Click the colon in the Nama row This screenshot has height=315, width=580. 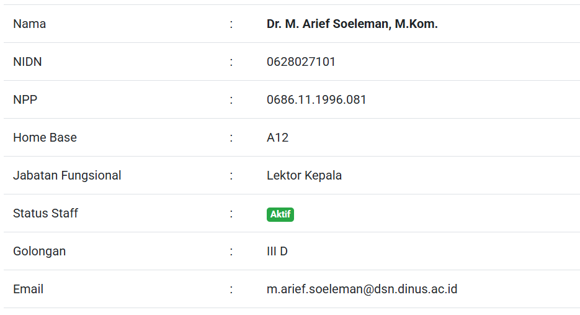point(231,24)
